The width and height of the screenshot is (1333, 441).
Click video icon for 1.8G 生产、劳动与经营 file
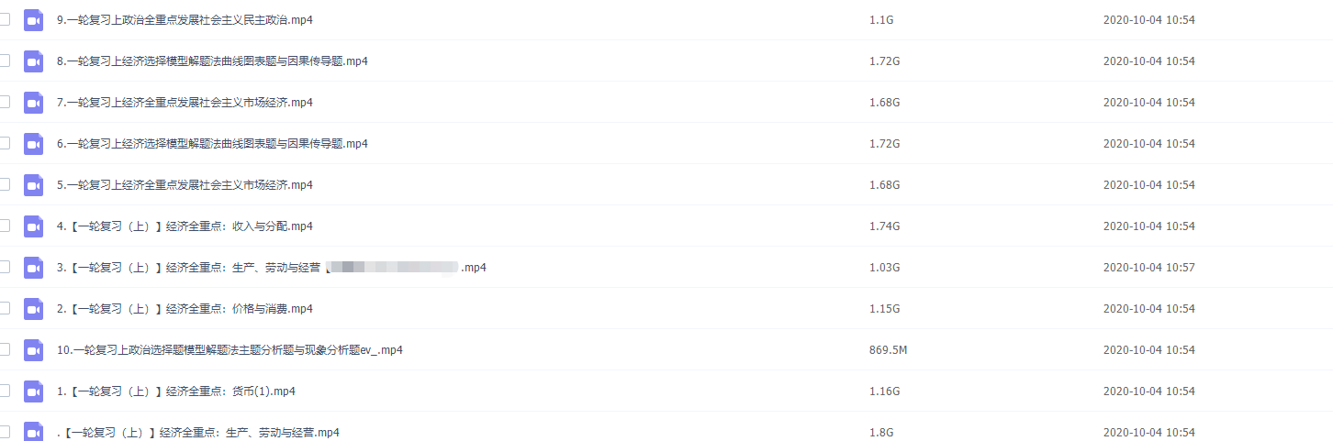coord(34,432)
